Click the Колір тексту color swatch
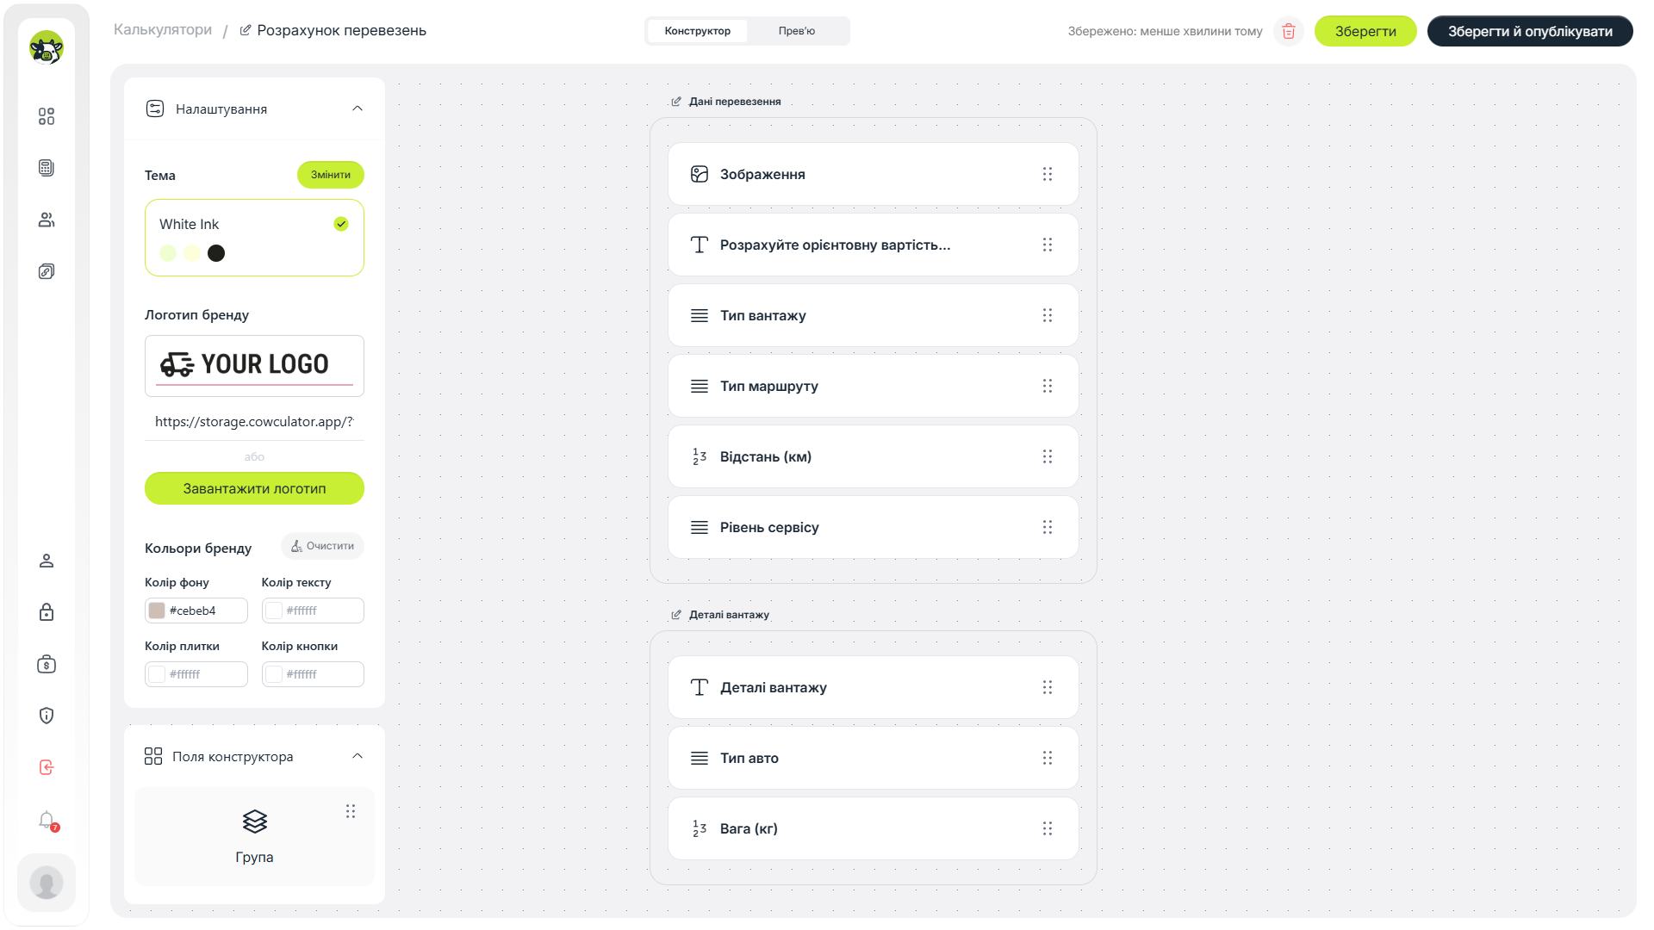Screen dimensions: 1654x930 274,611
